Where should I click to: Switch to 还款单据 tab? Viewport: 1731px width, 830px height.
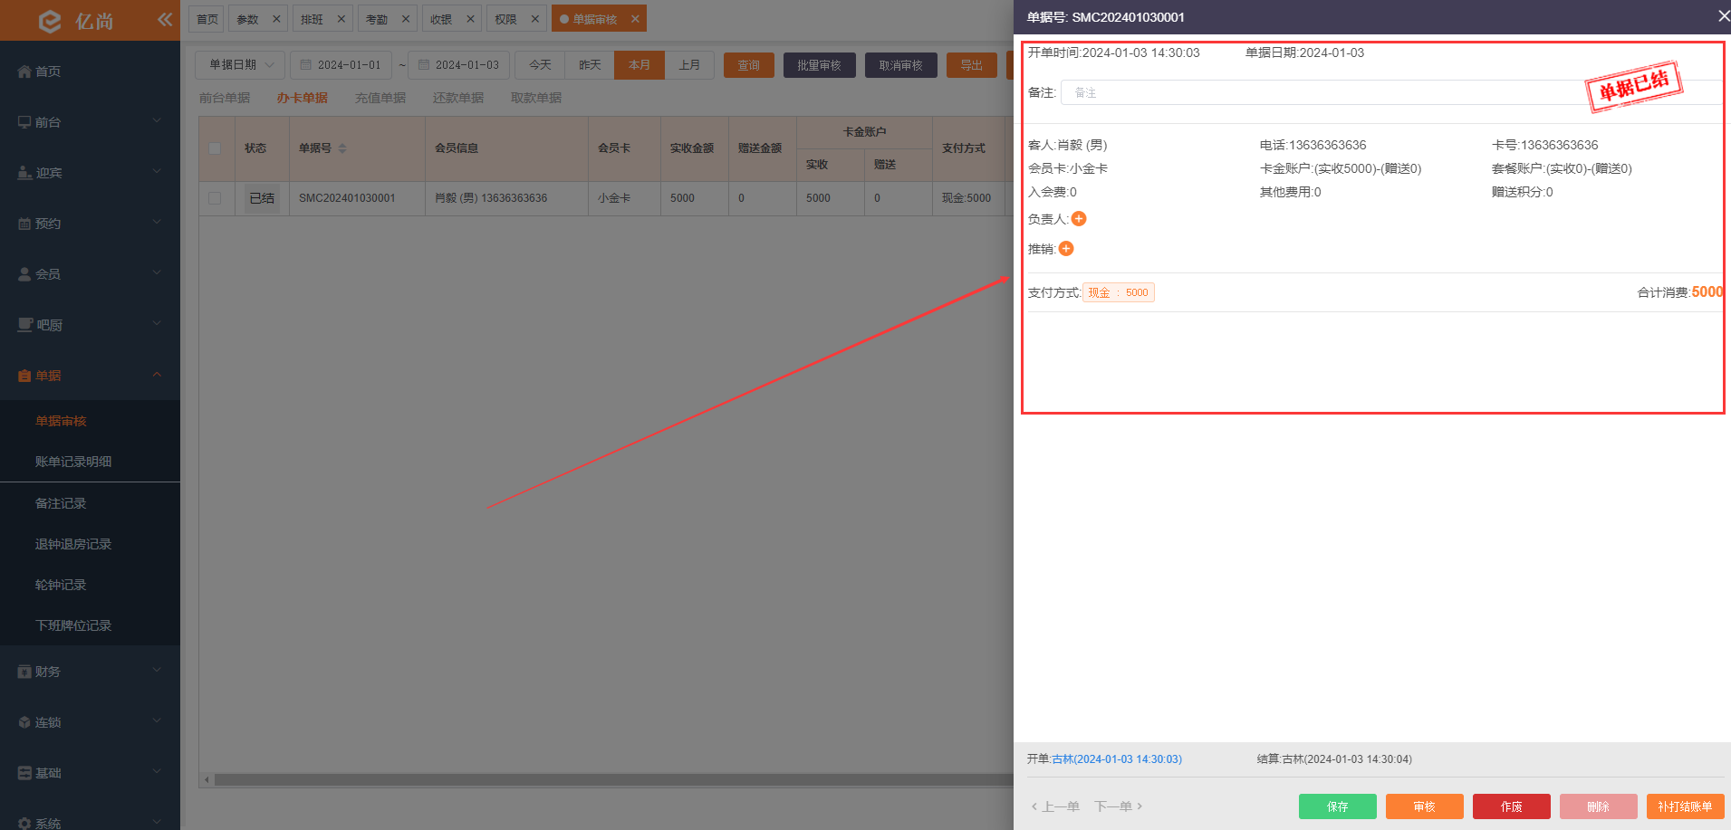(458, 98)
